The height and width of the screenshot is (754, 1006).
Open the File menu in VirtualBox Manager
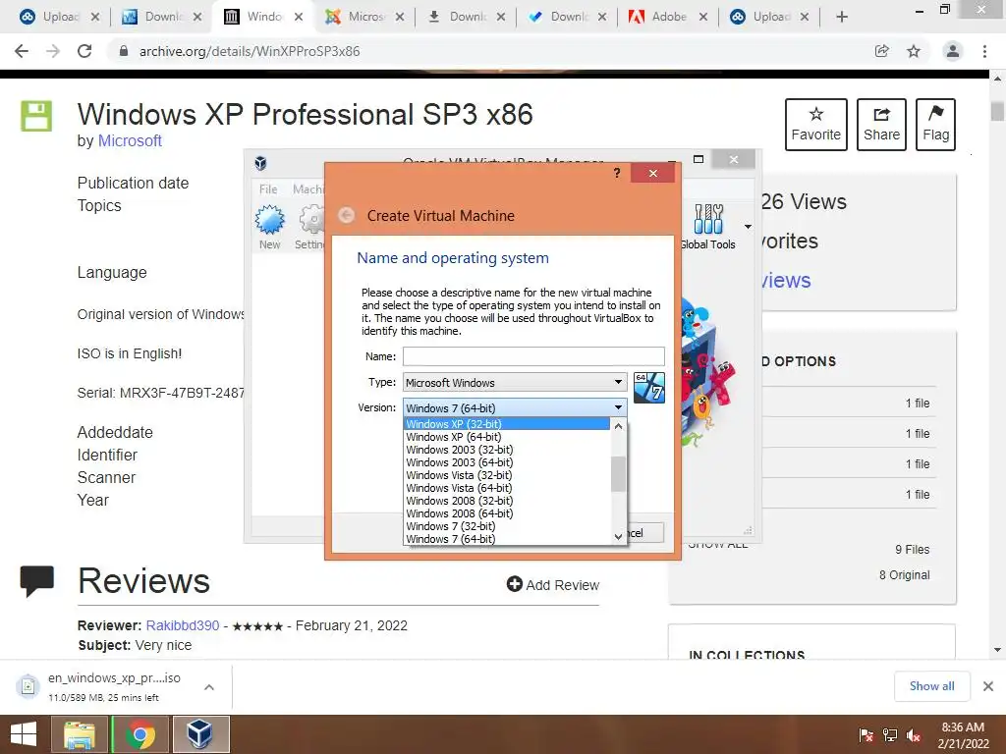click(x=268, y=189)
